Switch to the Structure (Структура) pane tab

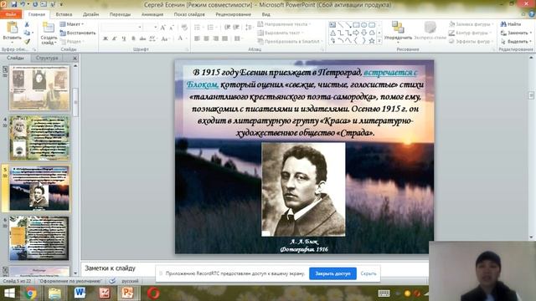click(47, 58)
